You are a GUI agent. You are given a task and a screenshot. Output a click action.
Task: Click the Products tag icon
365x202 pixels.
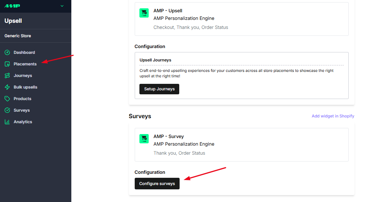(x=7, y=99)
